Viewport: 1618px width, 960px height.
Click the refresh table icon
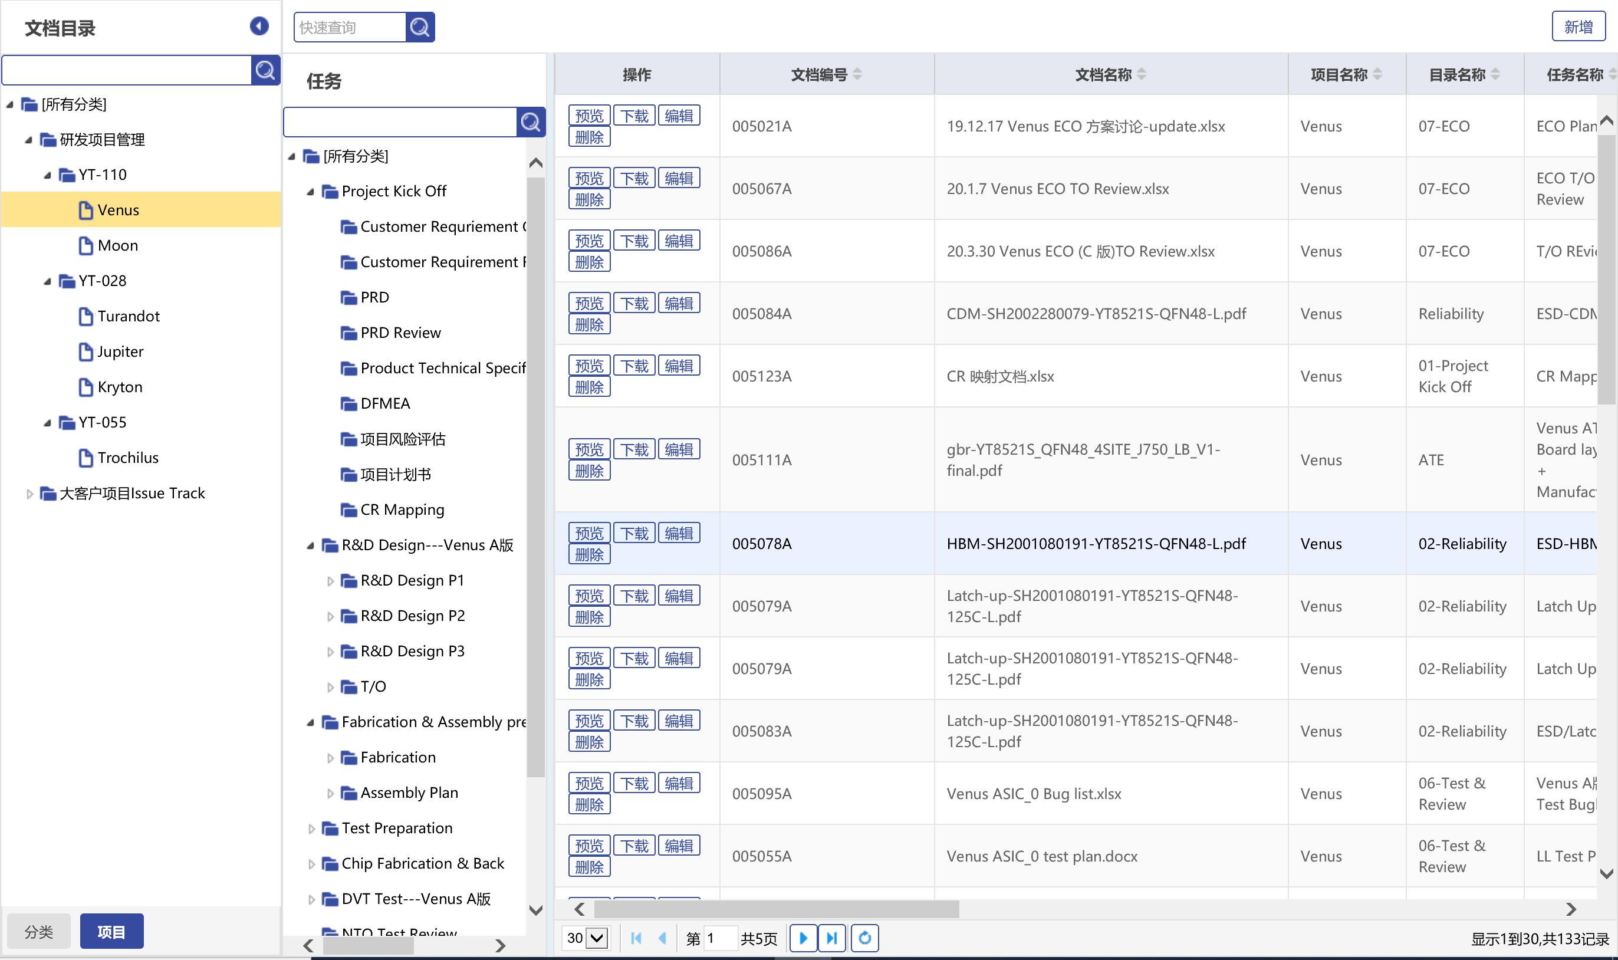coord(864,938)
